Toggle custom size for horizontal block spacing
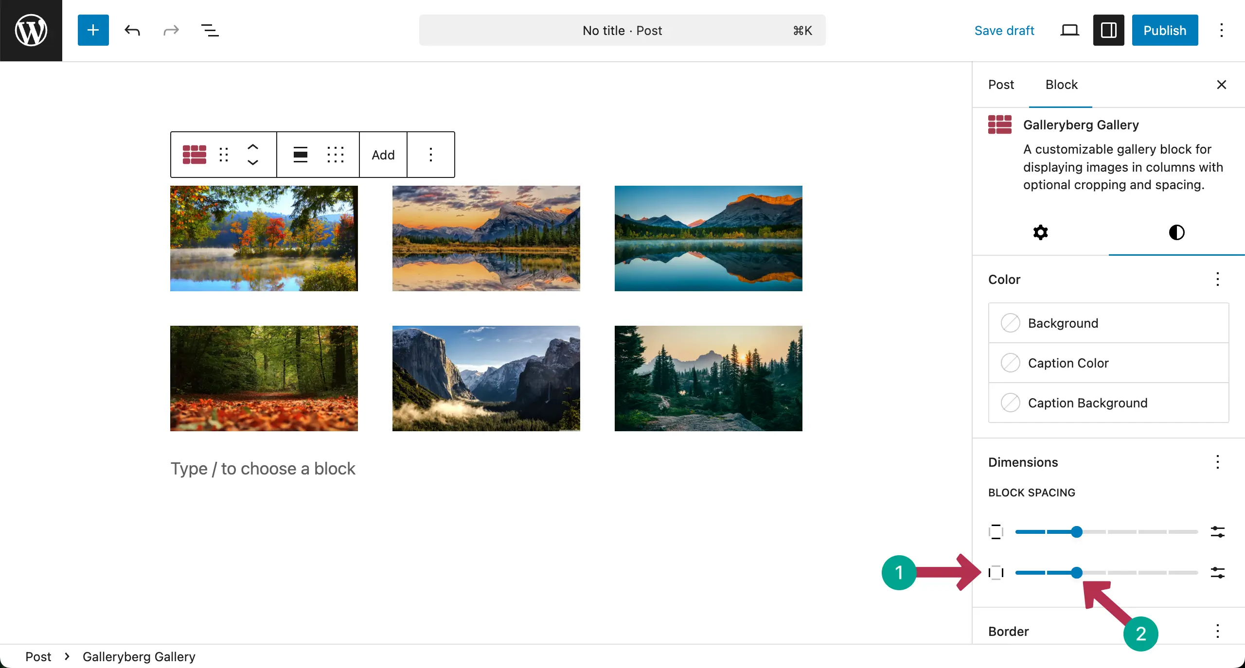Viewport: 1245px width, 668px height. coord(1217,573)
